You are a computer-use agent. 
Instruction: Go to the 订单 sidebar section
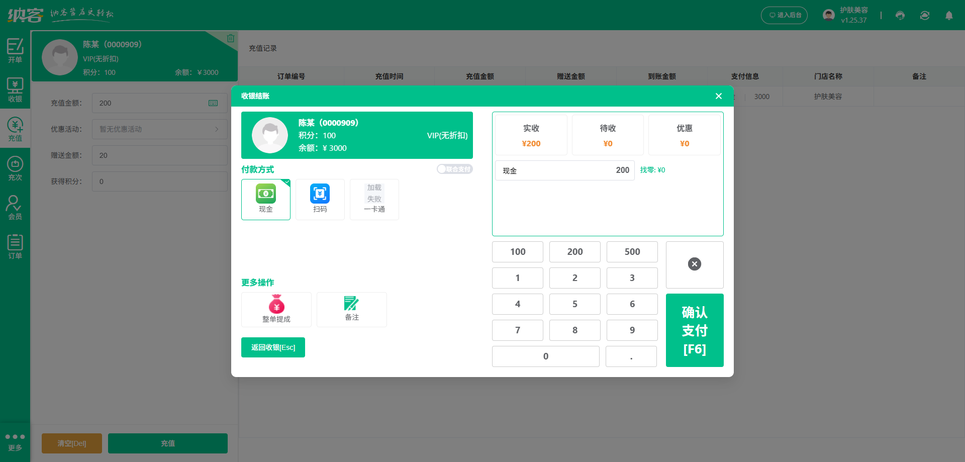pos(15,247)
